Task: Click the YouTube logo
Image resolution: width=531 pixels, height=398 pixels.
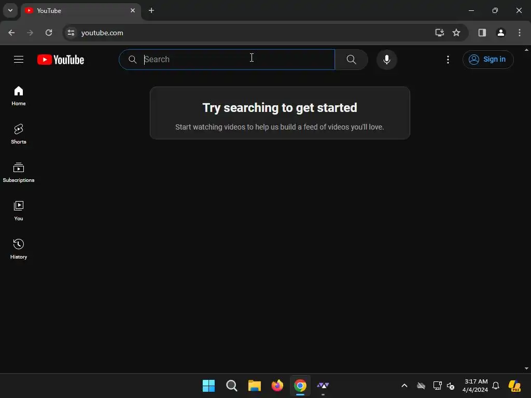Action: [61, 60]
